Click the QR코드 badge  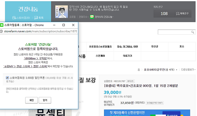pos(130,81)
